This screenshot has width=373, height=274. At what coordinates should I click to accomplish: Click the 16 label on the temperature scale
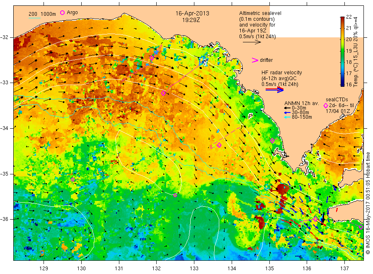click(x=349, y=84)
